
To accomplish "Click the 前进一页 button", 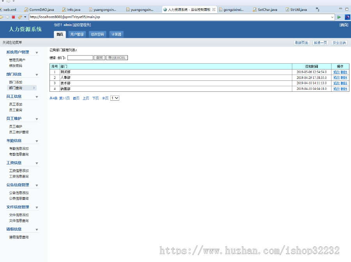I will (320, 43).
